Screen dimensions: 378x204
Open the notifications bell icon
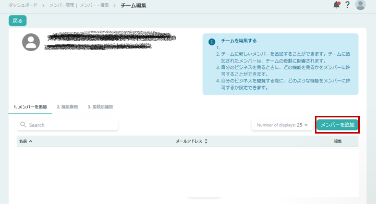point(336,5)
